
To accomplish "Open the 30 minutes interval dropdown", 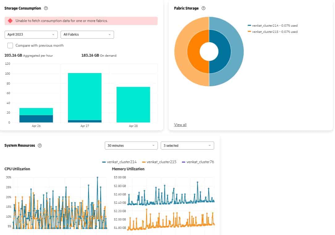I will point(131,145).
